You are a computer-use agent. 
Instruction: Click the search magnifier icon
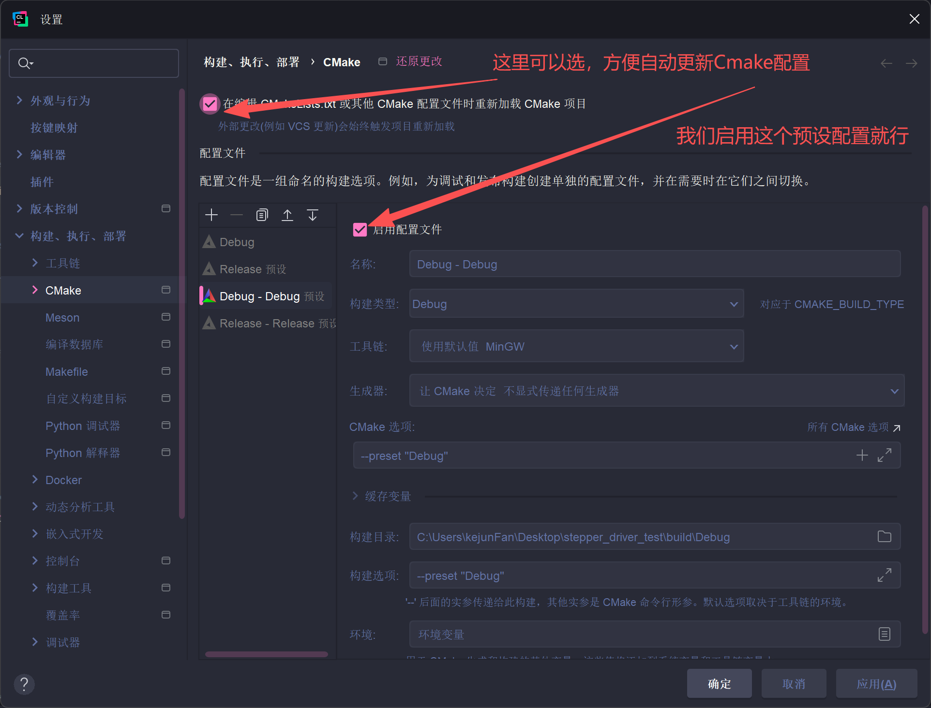pos(25,63)
